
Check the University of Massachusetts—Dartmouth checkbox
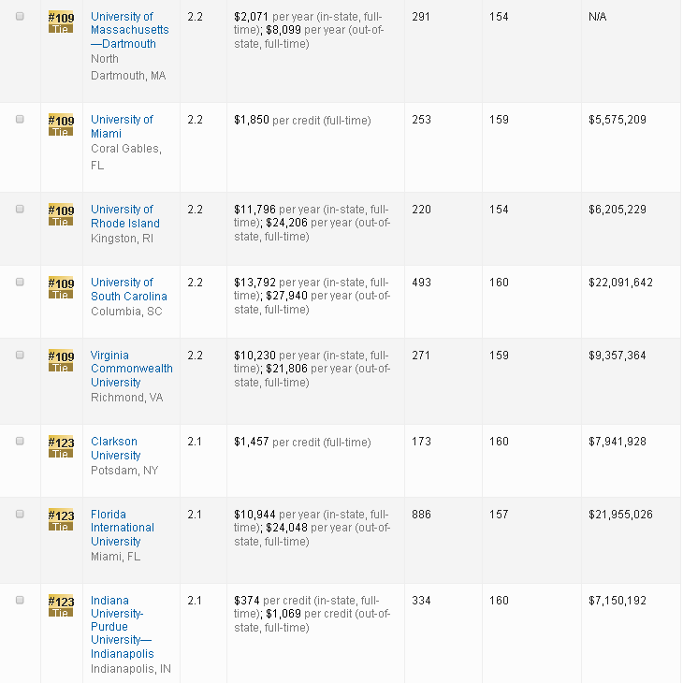coord(20,17)
